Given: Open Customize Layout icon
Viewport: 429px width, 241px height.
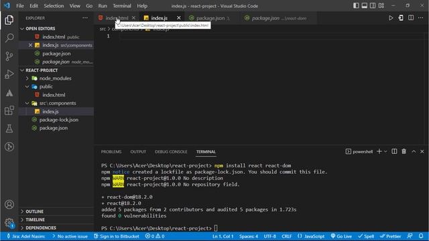Looking at the screenshot, I should pyautogui.click(x=381, y=5).
